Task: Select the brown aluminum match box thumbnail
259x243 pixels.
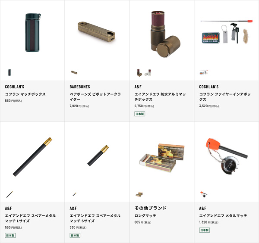Action: pos(139,72)
